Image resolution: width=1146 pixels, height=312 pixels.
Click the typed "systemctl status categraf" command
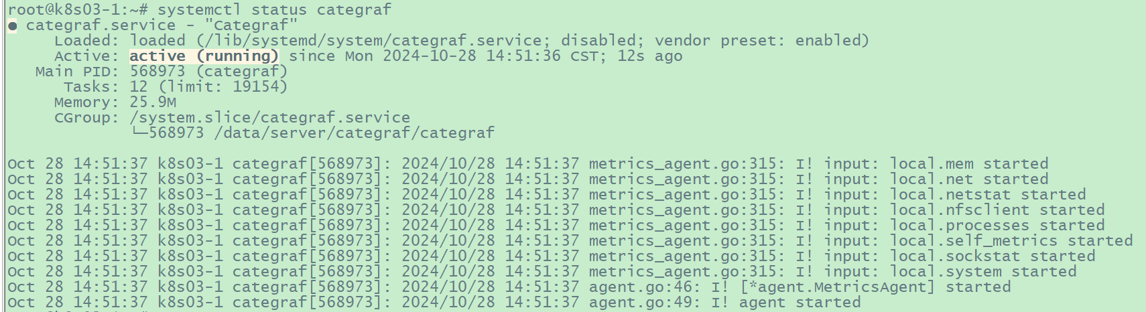(274, 10)
